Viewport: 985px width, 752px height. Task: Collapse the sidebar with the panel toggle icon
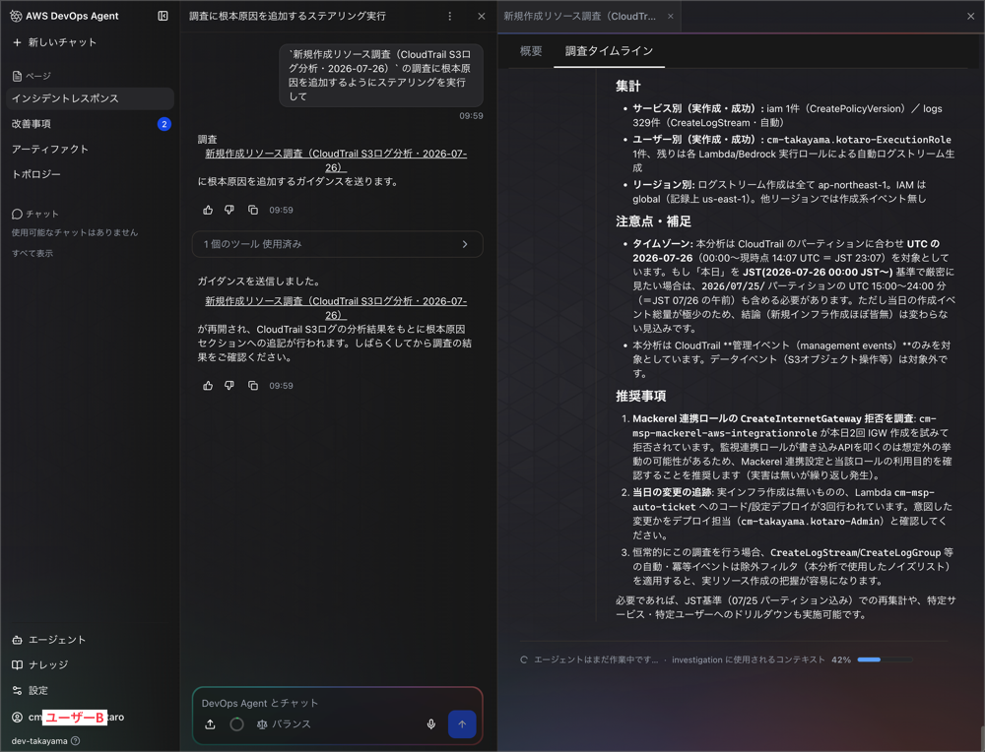163,16
